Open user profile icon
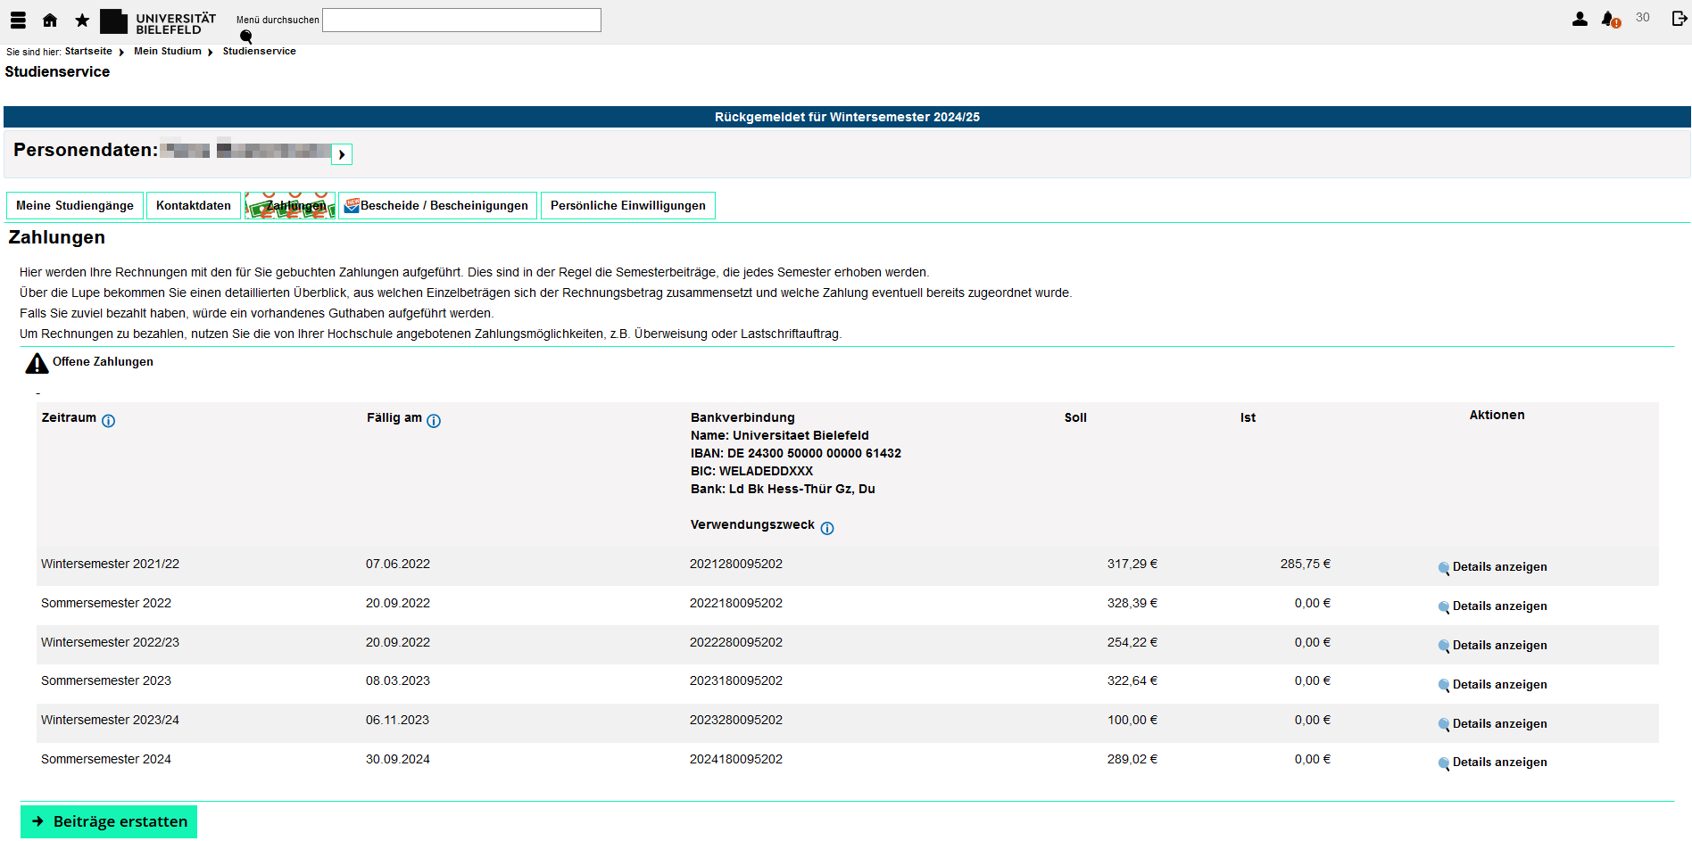This screenshot has height=841, width=1692. coord(1580,19)
